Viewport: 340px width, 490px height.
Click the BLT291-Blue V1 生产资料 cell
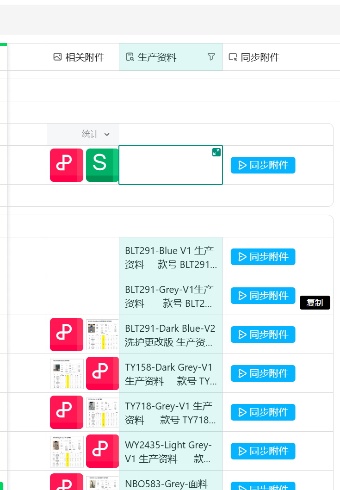pyautogui.click(x=170, y=257)
